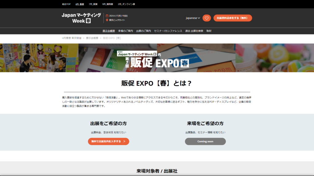Screen dimensions: 314x176
Task: Click the event date text 2024.4.17-19
Action: tap(118, 16)
